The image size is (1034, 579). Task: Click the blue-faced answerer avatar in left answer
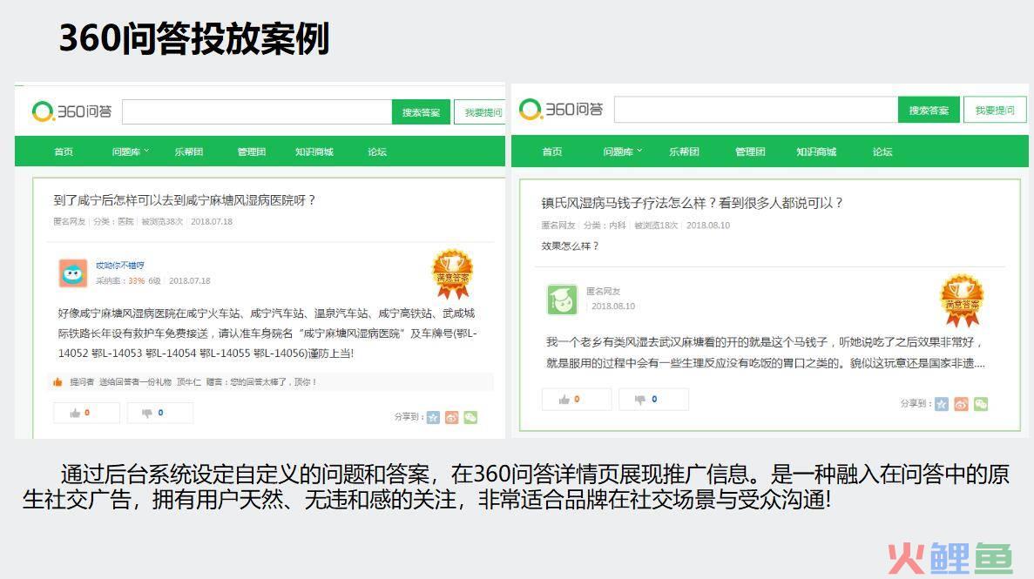tap(72, 273)
